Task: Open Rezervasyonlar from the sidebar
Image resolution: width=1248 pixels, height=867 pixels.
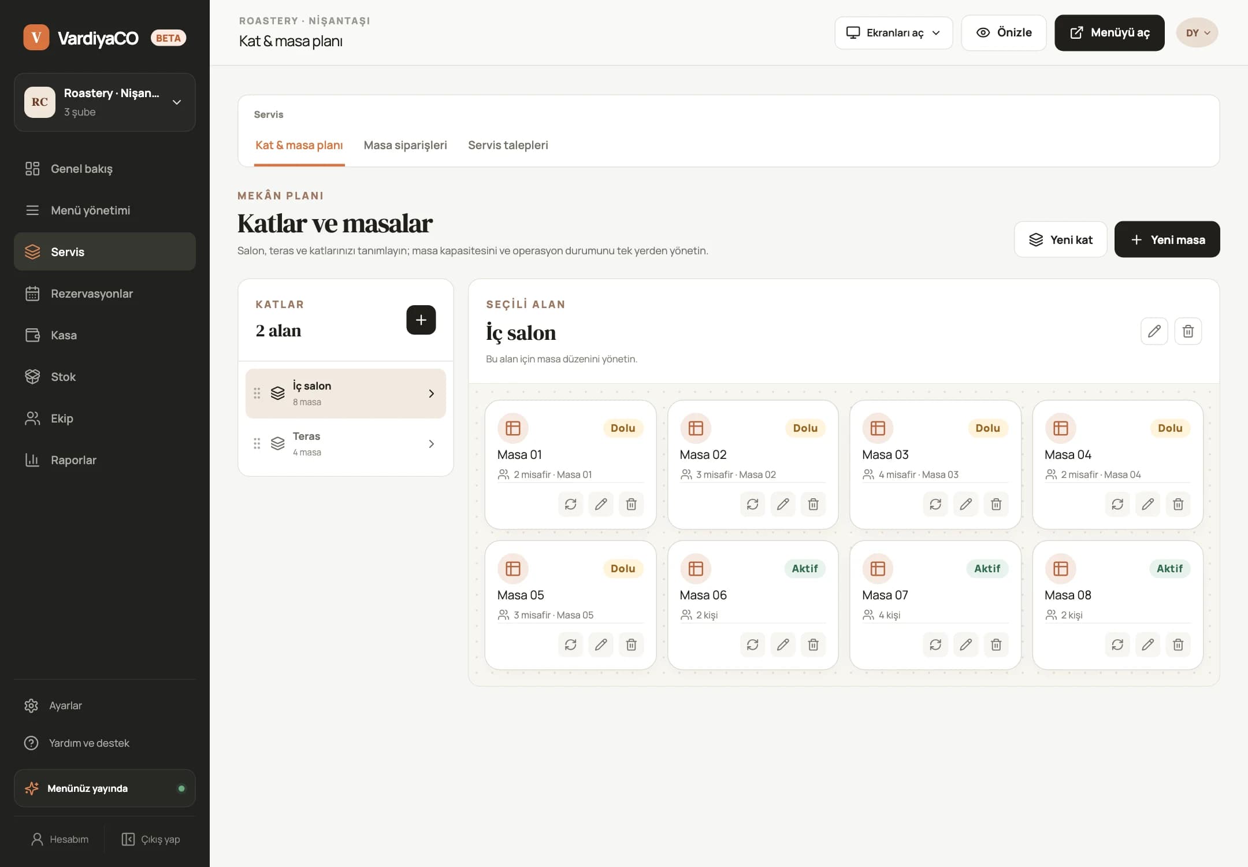Action: tap(105, 294)
